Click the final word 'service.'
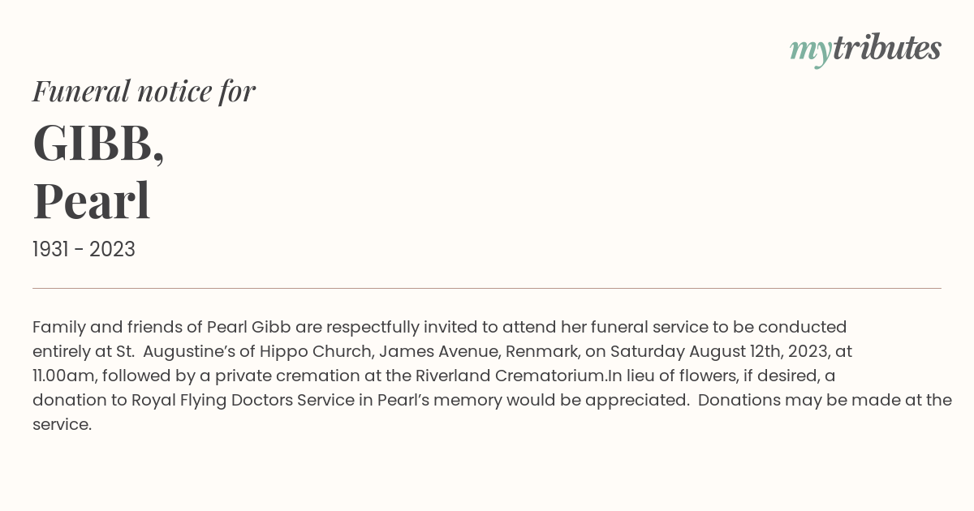Viewport: 974px width, 511px height. pos(62,424)
